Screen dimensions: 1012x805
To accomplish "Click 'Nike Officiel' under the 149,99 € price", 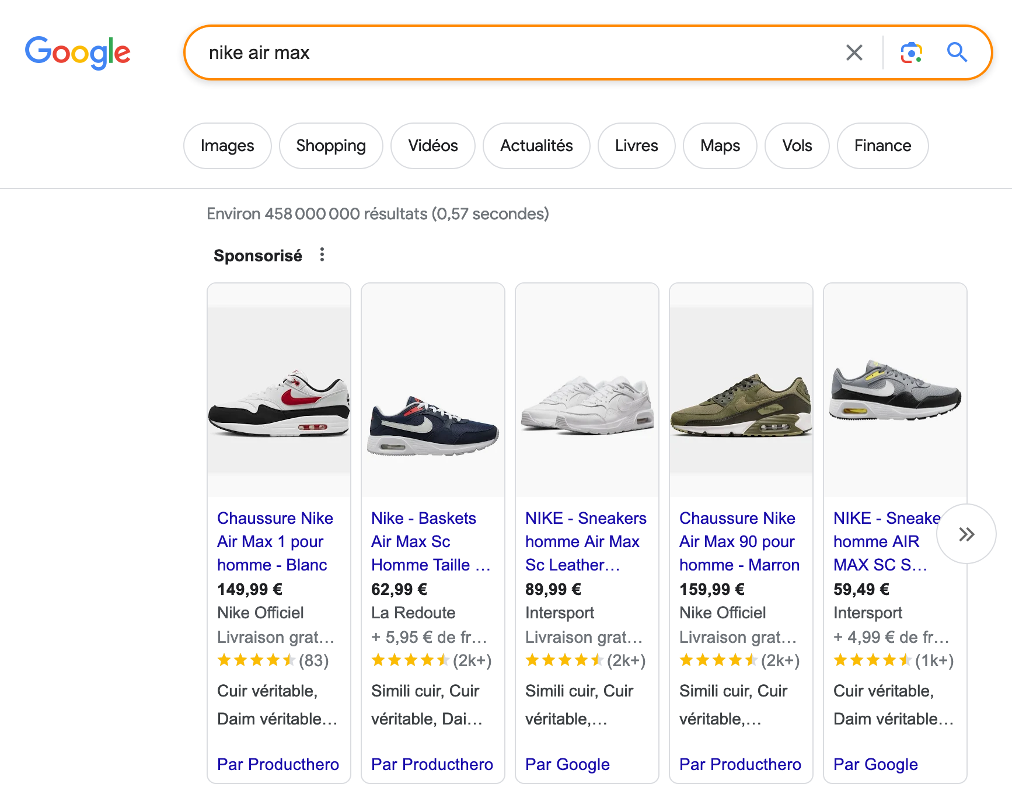I will (260, 612).
